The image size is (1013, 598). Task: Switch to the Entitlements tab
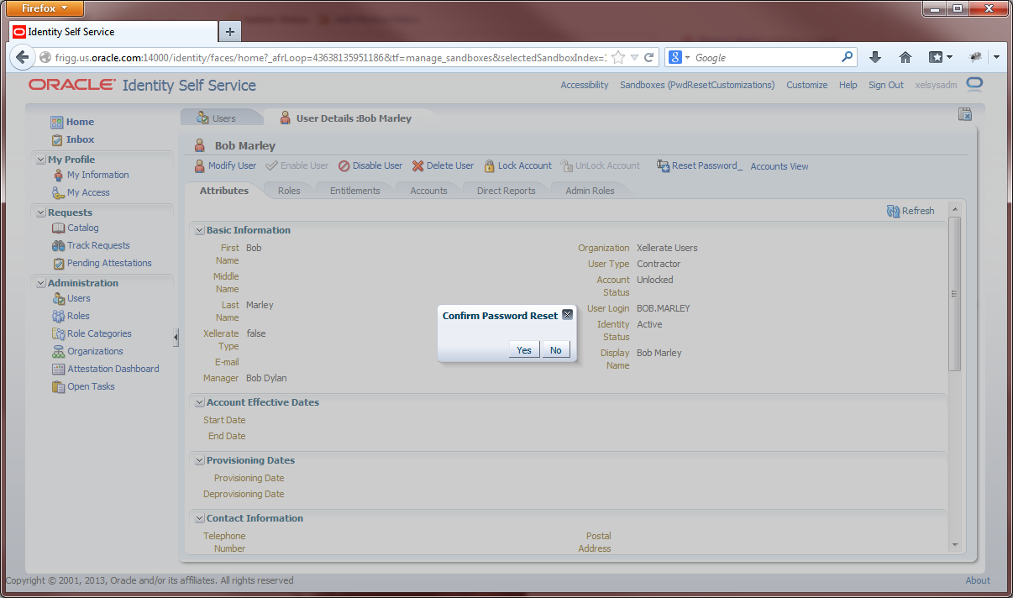tap(354, 190)
